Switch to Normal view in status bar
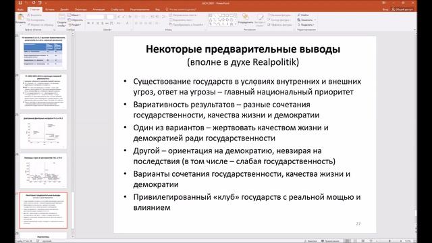This screenshot has height=243, width=432. click(x=348, y=241)
